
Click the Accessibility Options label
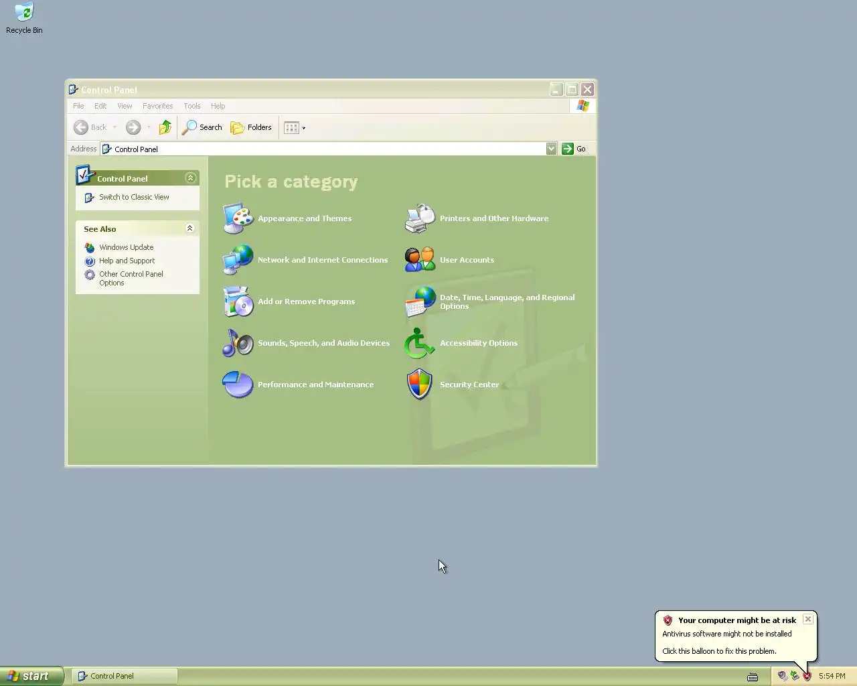pyautogui.click(x=479, y=343)
